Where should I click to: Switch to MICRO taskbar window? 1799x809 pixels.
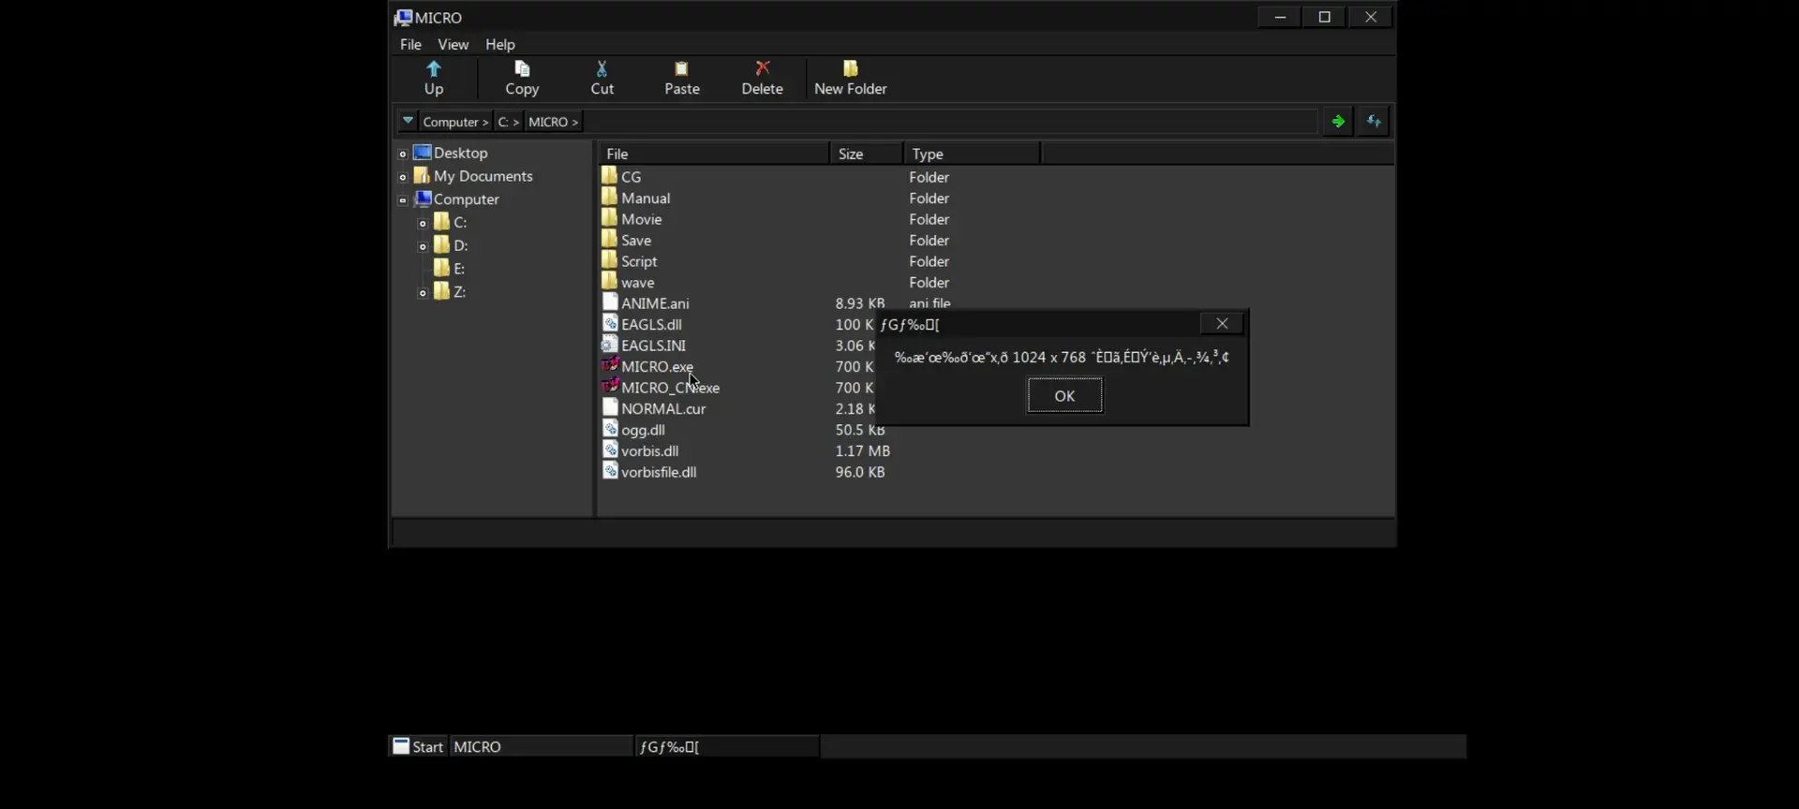542,746
